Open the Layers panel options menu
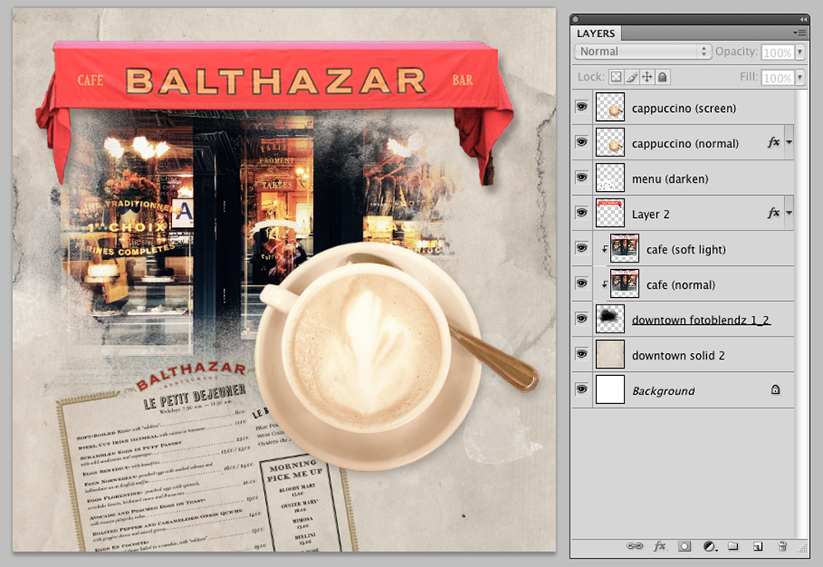The width and height of the screenshot is (823, 567). pyautogui.click(x=799, y=33)
